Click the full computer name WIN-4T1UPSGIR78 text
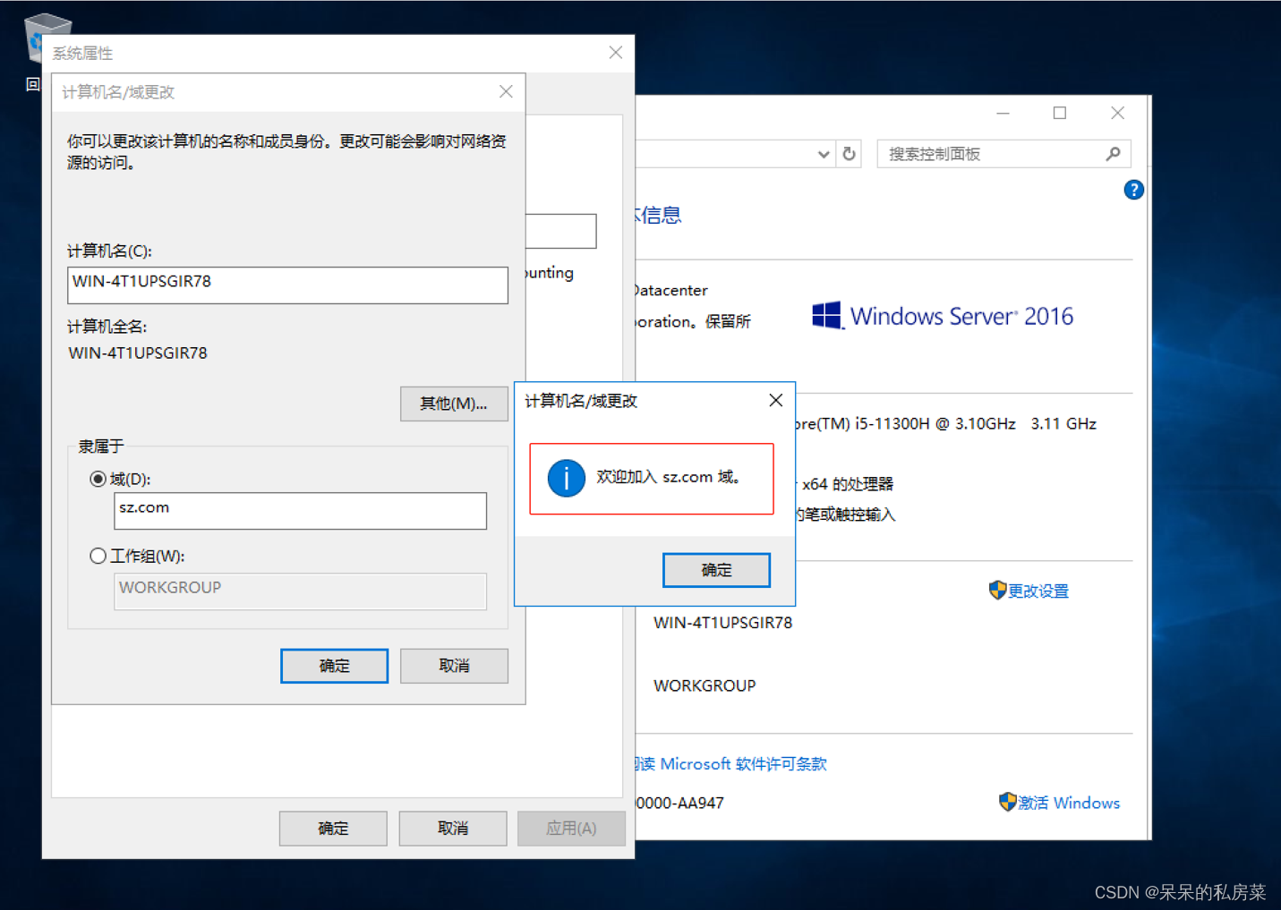 [138, 353]
